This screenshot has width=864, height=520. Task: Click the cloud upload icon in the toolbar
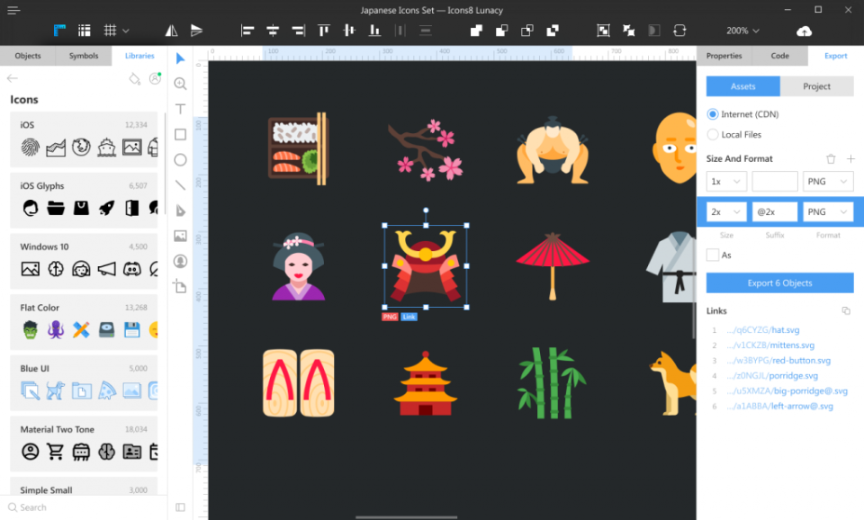(x=804, y=30)
